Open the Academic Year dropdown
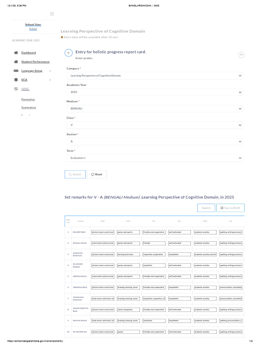Screen dimensions: 260x347 (154, 92)
